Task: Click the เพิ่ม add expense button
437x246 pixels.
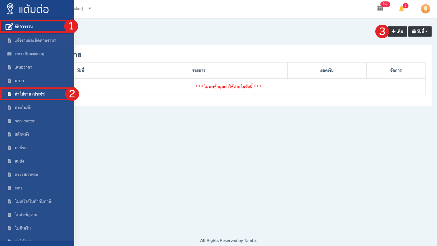Action: pos(397,31)
